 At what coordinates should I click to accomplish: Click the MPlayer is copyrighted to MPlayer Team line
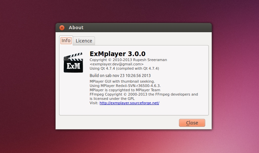[x=125, y=90]
